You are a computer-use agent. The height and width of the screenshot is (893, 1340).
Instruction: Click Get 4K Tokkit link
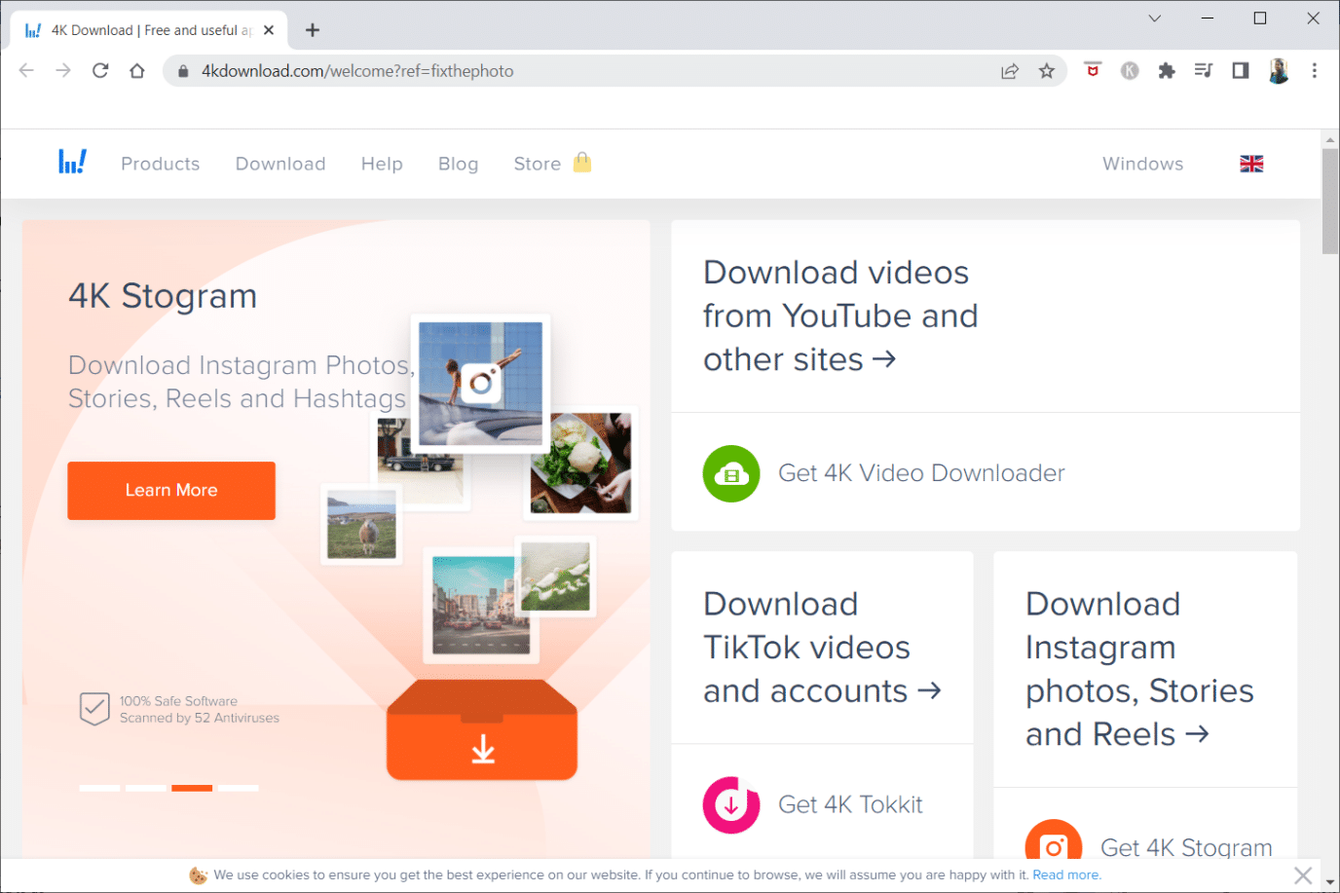pos(850,804)
